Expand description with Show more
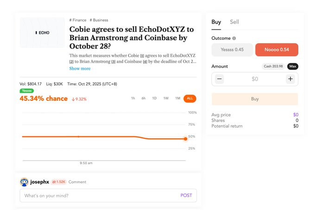The height and width of the screenshot is (210, 315). [x=80, y=68]
